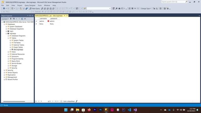The image size is (201, 113).
Task: Click Show Criteria Pane grid icon
Action: [133, 8]
